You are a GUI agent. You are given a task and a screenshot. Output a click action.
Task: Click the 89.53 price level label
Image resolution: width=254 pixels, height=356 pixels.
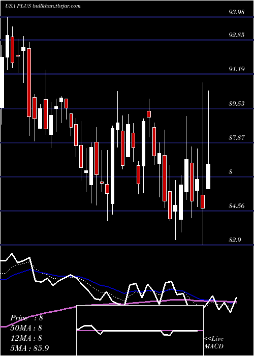(237, 104)
